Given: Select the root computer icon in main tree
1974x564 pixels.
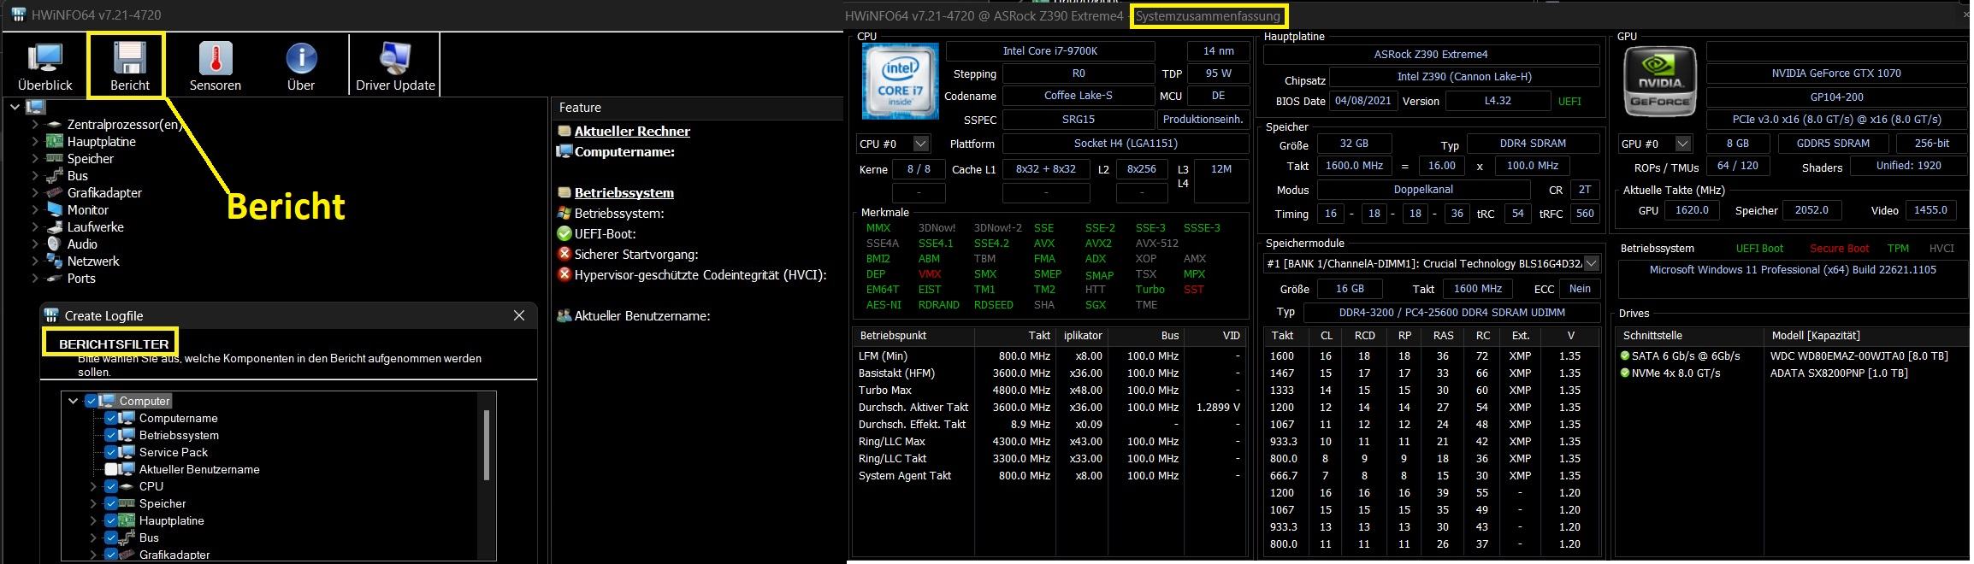Looking at the screenshot, I should click(x=35, y=107).
